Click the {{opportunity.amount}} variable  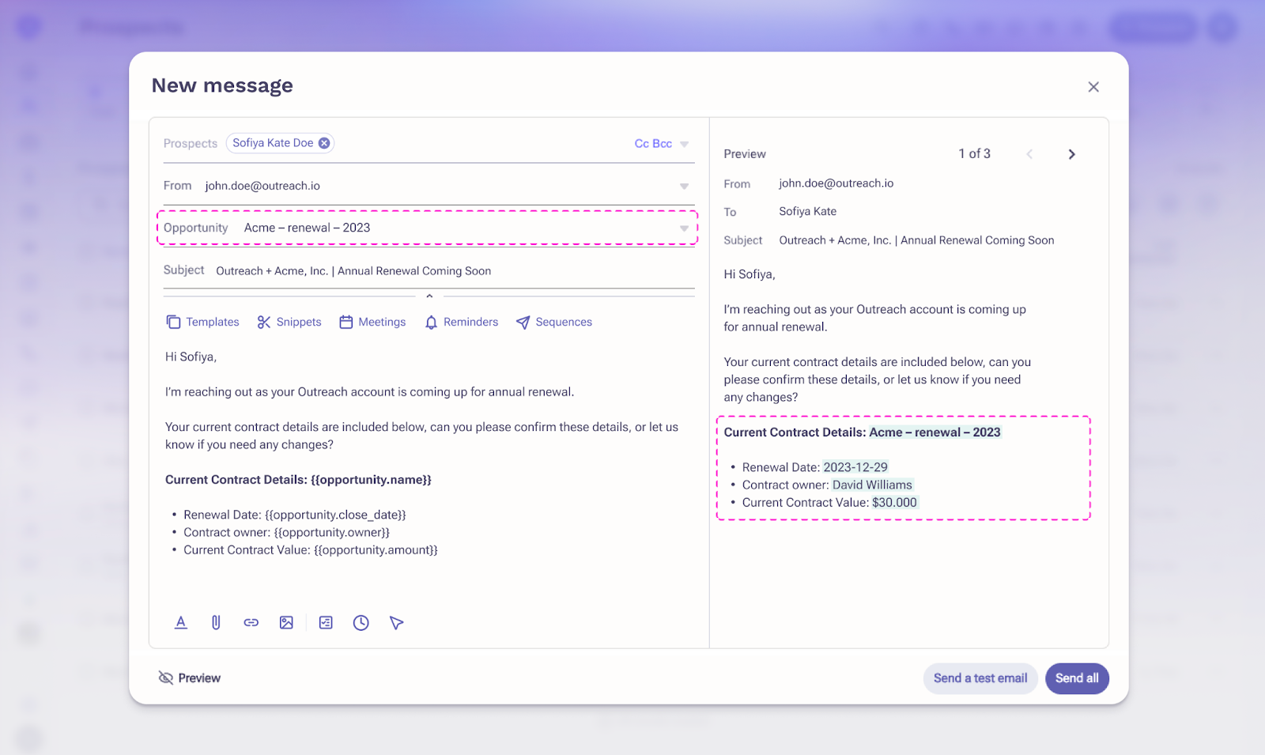(376, 550)
